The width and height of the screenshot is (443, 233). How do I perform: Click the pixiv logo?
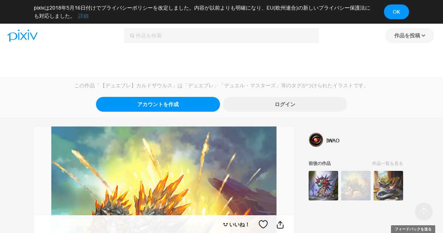pos(23,36)
